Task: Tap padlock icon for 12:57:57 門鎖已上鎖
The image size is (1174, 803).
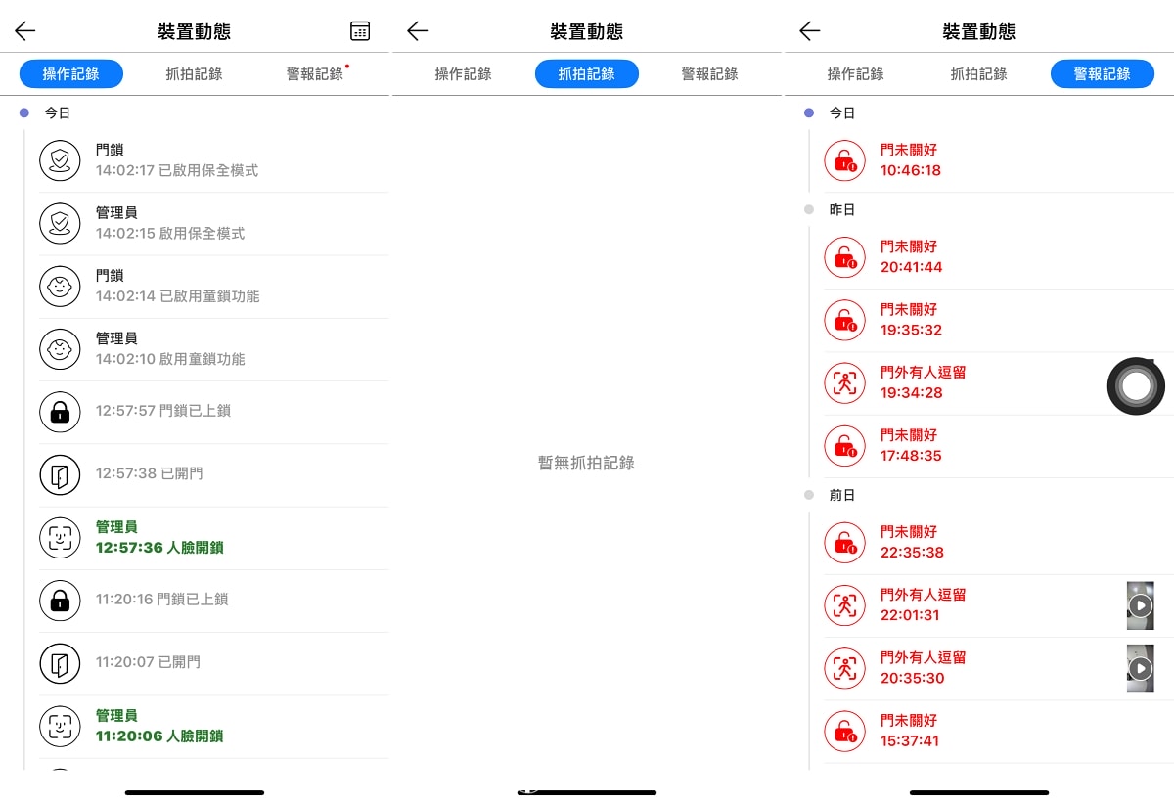Action: coord(60,412)
